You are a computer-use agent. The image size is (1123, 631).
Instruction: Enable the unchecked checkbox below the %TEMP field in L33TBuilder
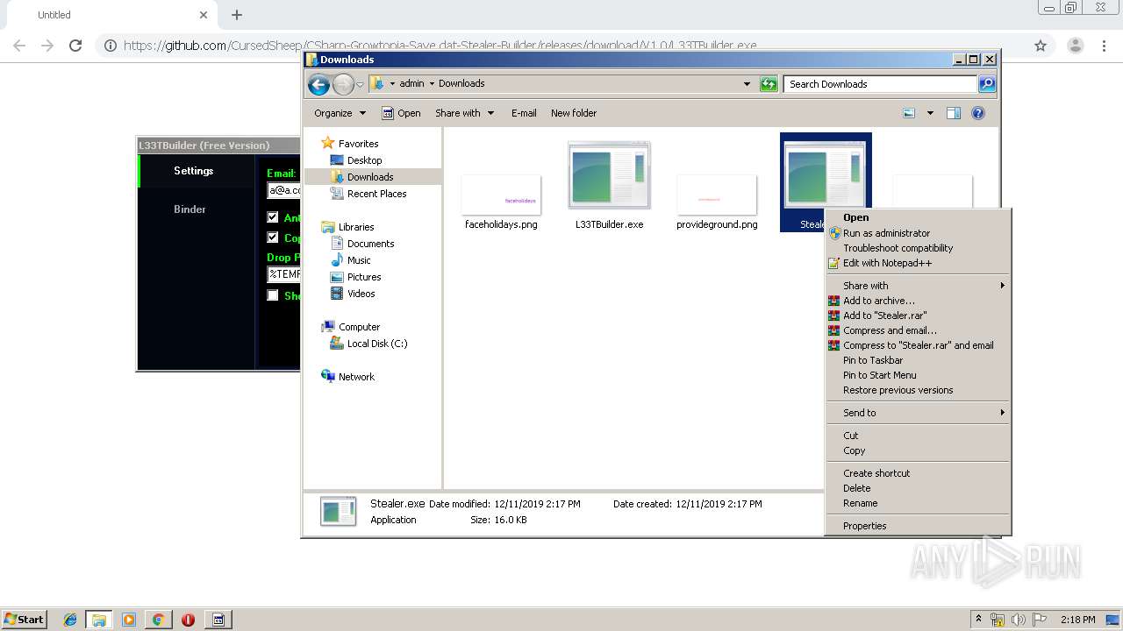click(273, 295)
